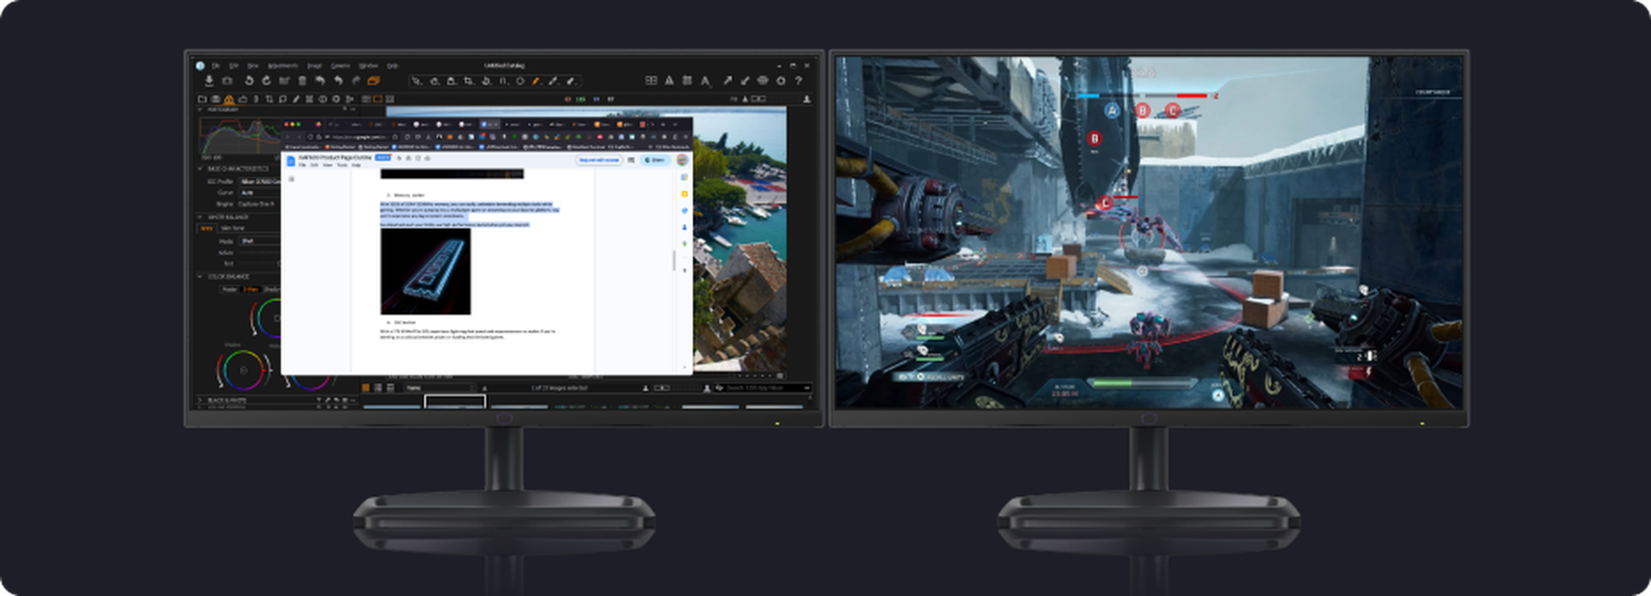Click the memory module image in document
This screenshot has height=596, width=1651.
point(426,271)
